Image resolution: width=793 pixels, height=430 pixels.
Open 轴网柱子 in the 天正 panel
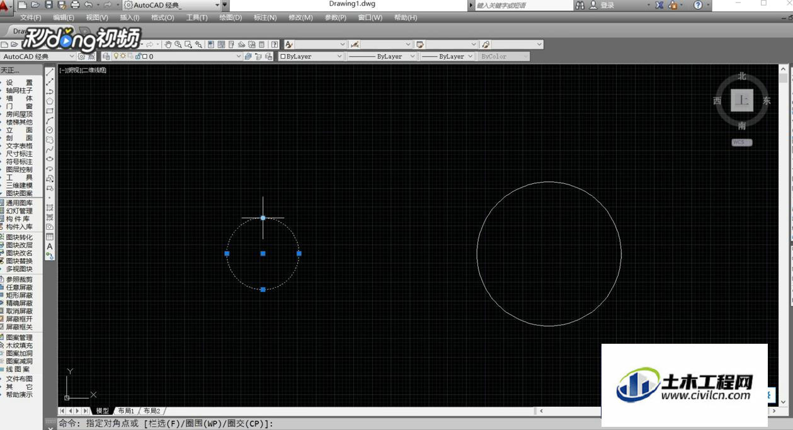click(x=20, y=91)
